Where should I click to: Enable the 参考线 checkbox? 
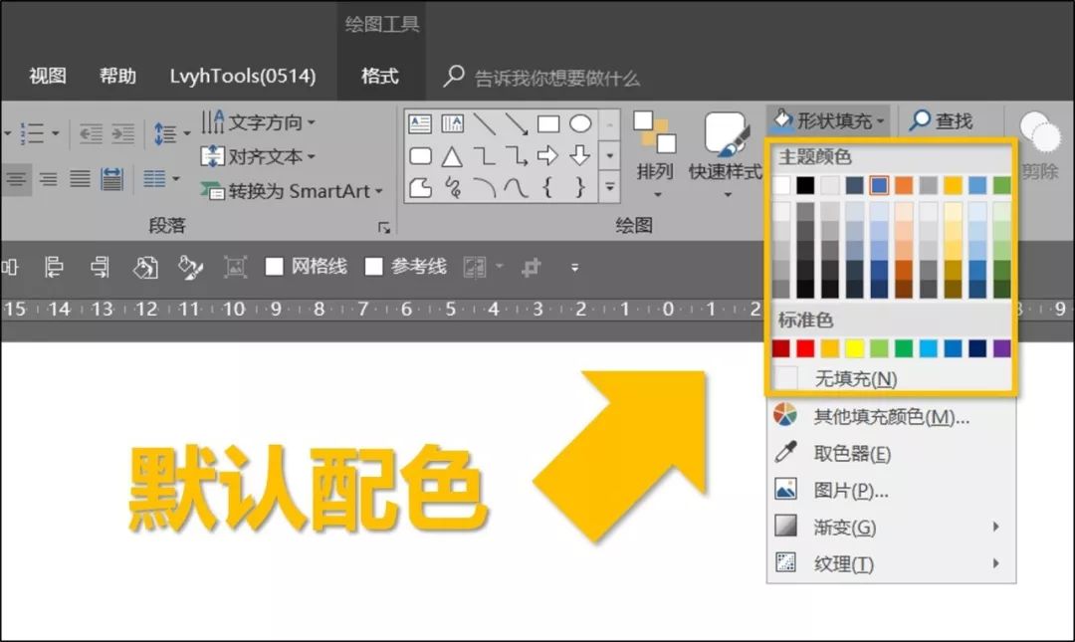point(373,267)
